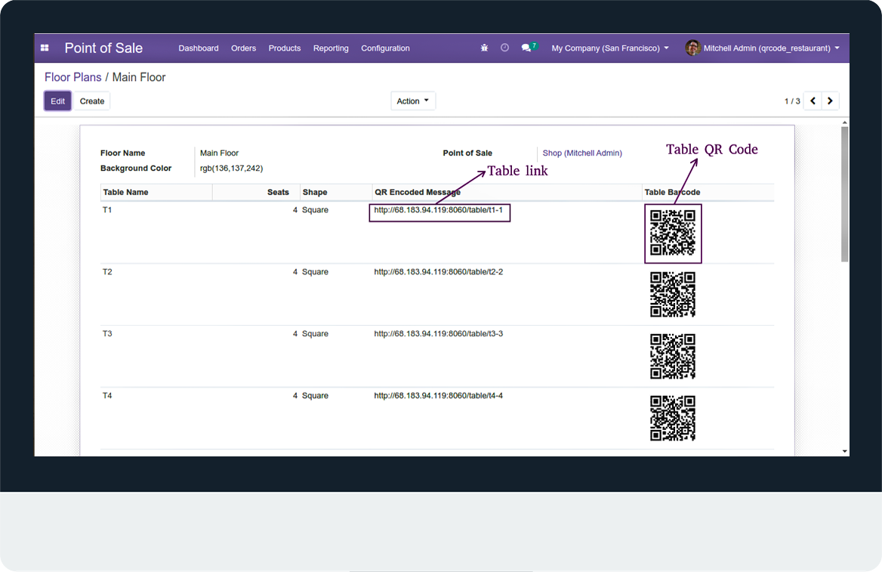Image resolution: width=882 pixels, height=572 pixels.
Task: Click the seats value in row T2
Action: point(295,272)
